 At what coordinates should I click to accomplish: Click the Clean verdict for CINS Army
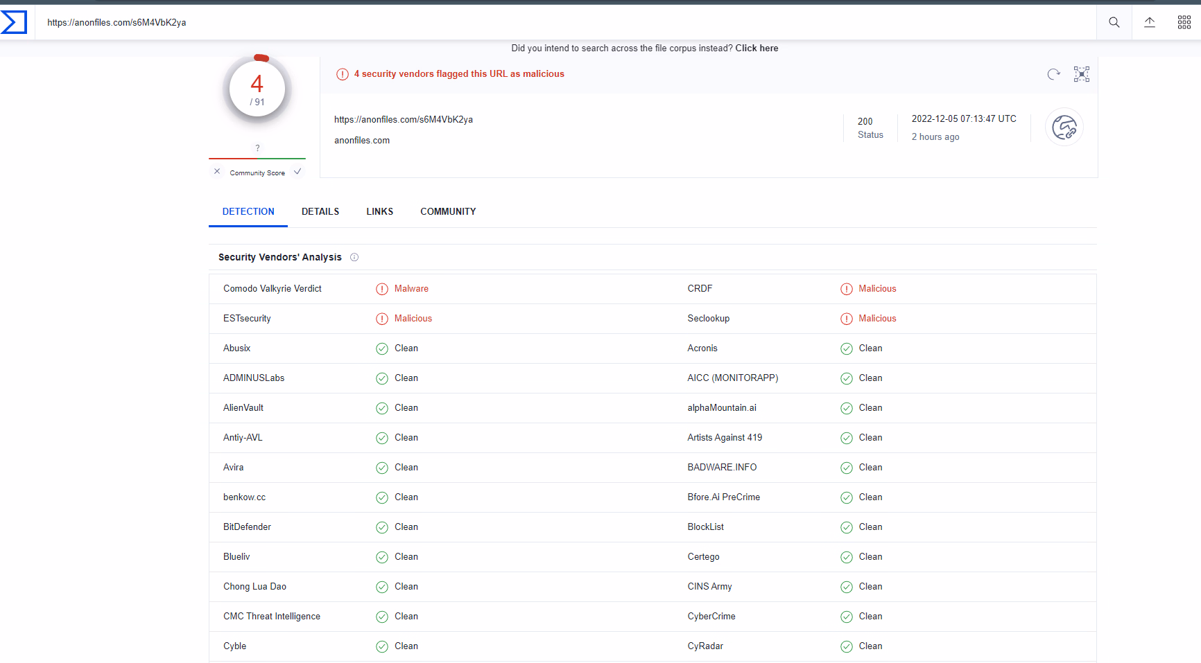(x=871, y=587)
